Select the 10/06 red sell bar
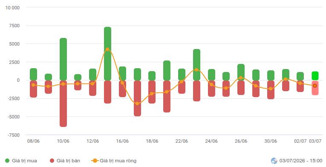Viewport: 326px width, 167px height. tap(63, 104)
